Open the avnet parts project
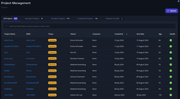 click(8, 58)
